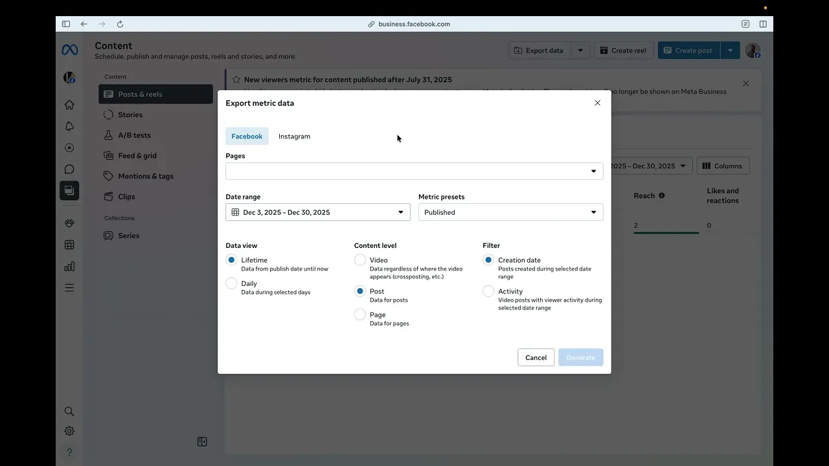Image resolution: width=829 pixels, height=466 pixels.
Task: Open the table grid icon in sidebar
Action: [x=69, y=245]
